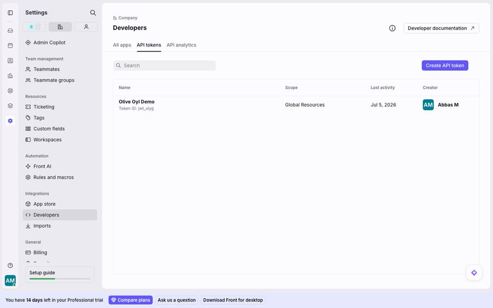Viewport: 493px width, 308px height.
Task: Open Custom fields settings
Action: coord(60,129)
